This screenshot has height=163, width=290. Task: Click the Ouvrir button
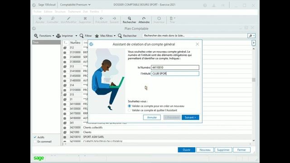click(186, 150)
